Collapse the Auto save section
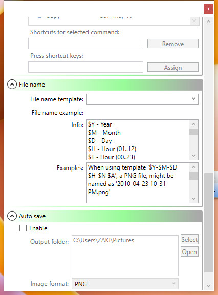The width and height of the screenshot is (218, 295). 12,216
